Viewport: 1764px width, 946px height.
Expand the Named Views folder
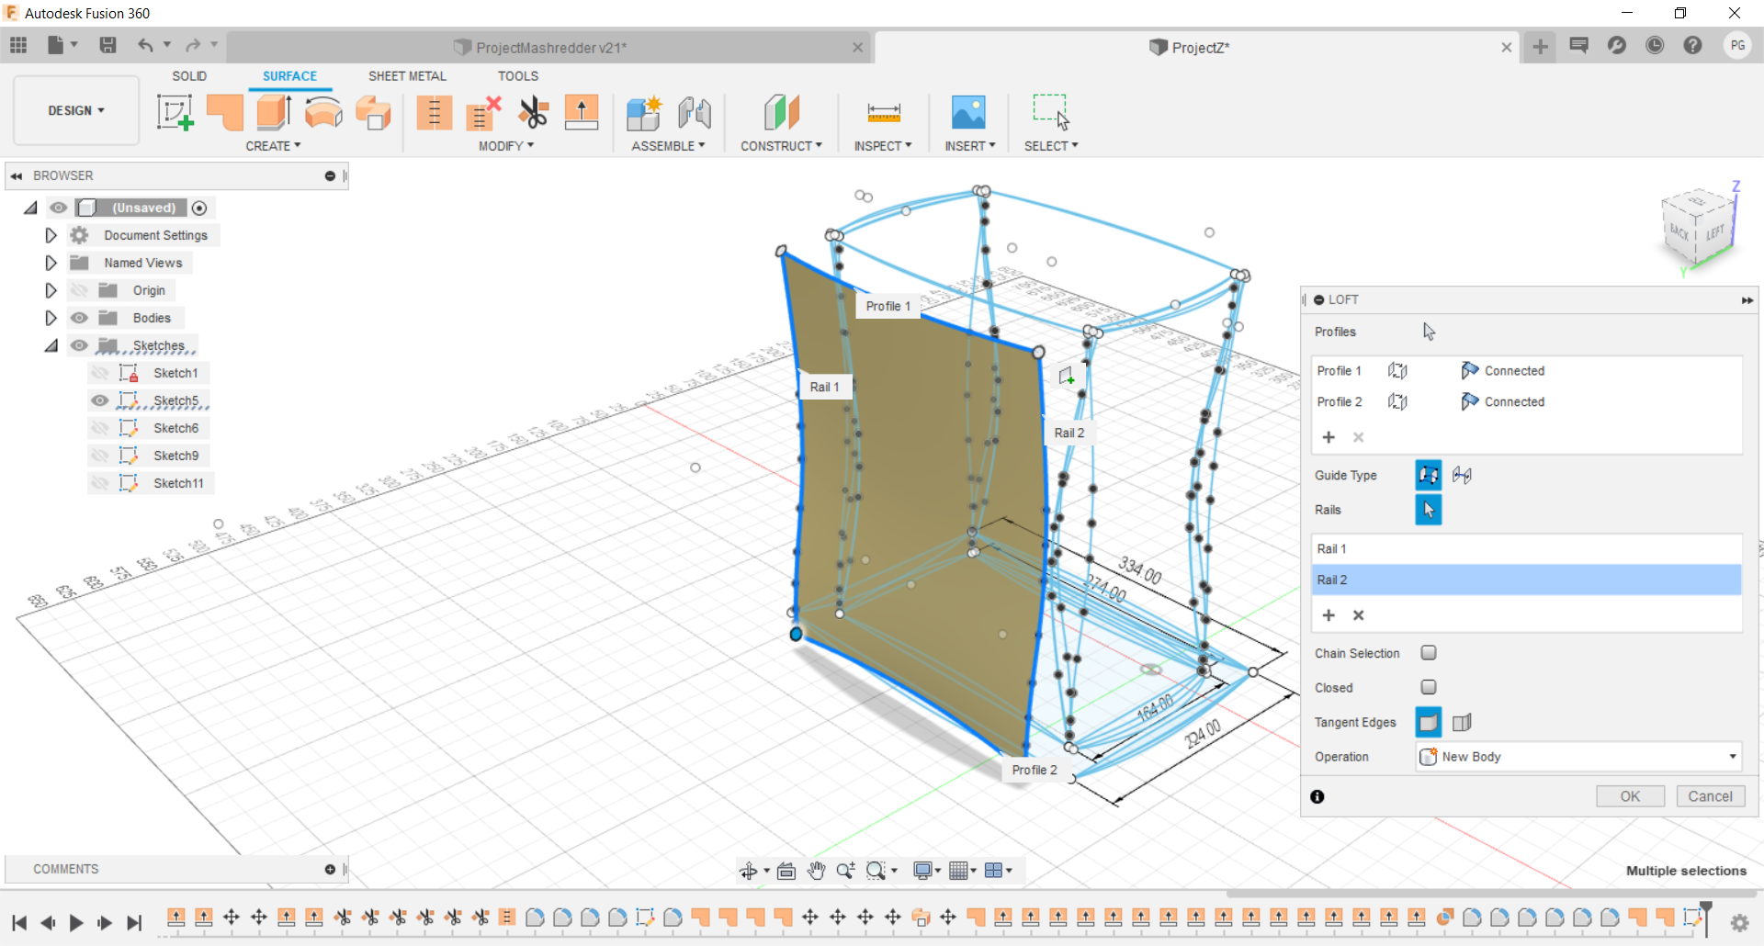(x=51, y=263)
